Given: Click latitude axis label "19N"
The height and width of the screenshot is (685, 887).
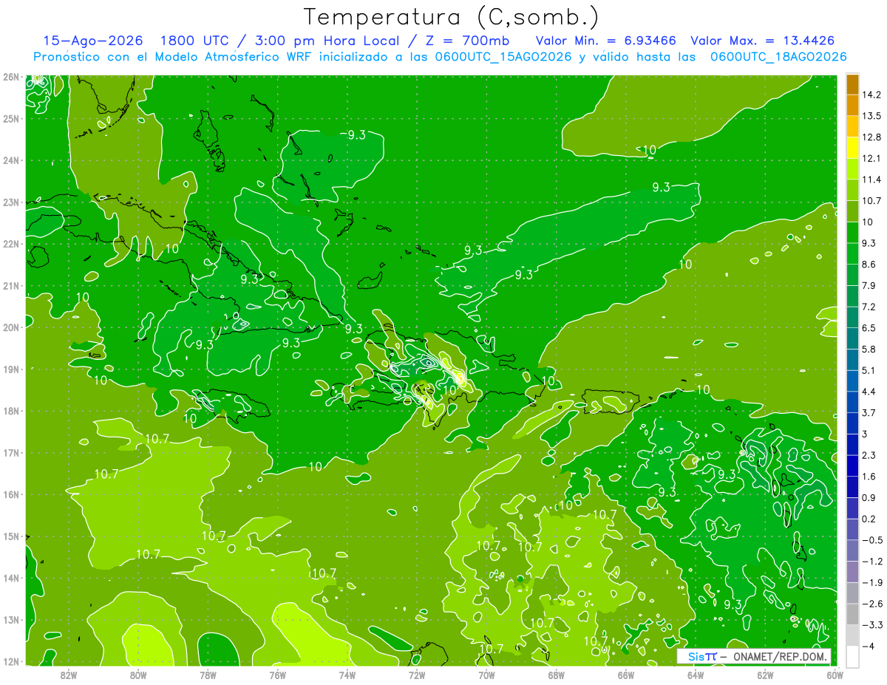Looking at the screenshot, I should click(x=11, y=369).
